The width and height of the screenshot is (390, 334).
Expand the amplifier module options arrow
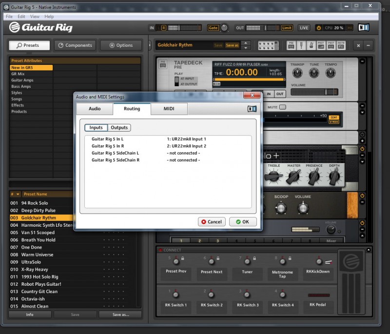(362, 162)
